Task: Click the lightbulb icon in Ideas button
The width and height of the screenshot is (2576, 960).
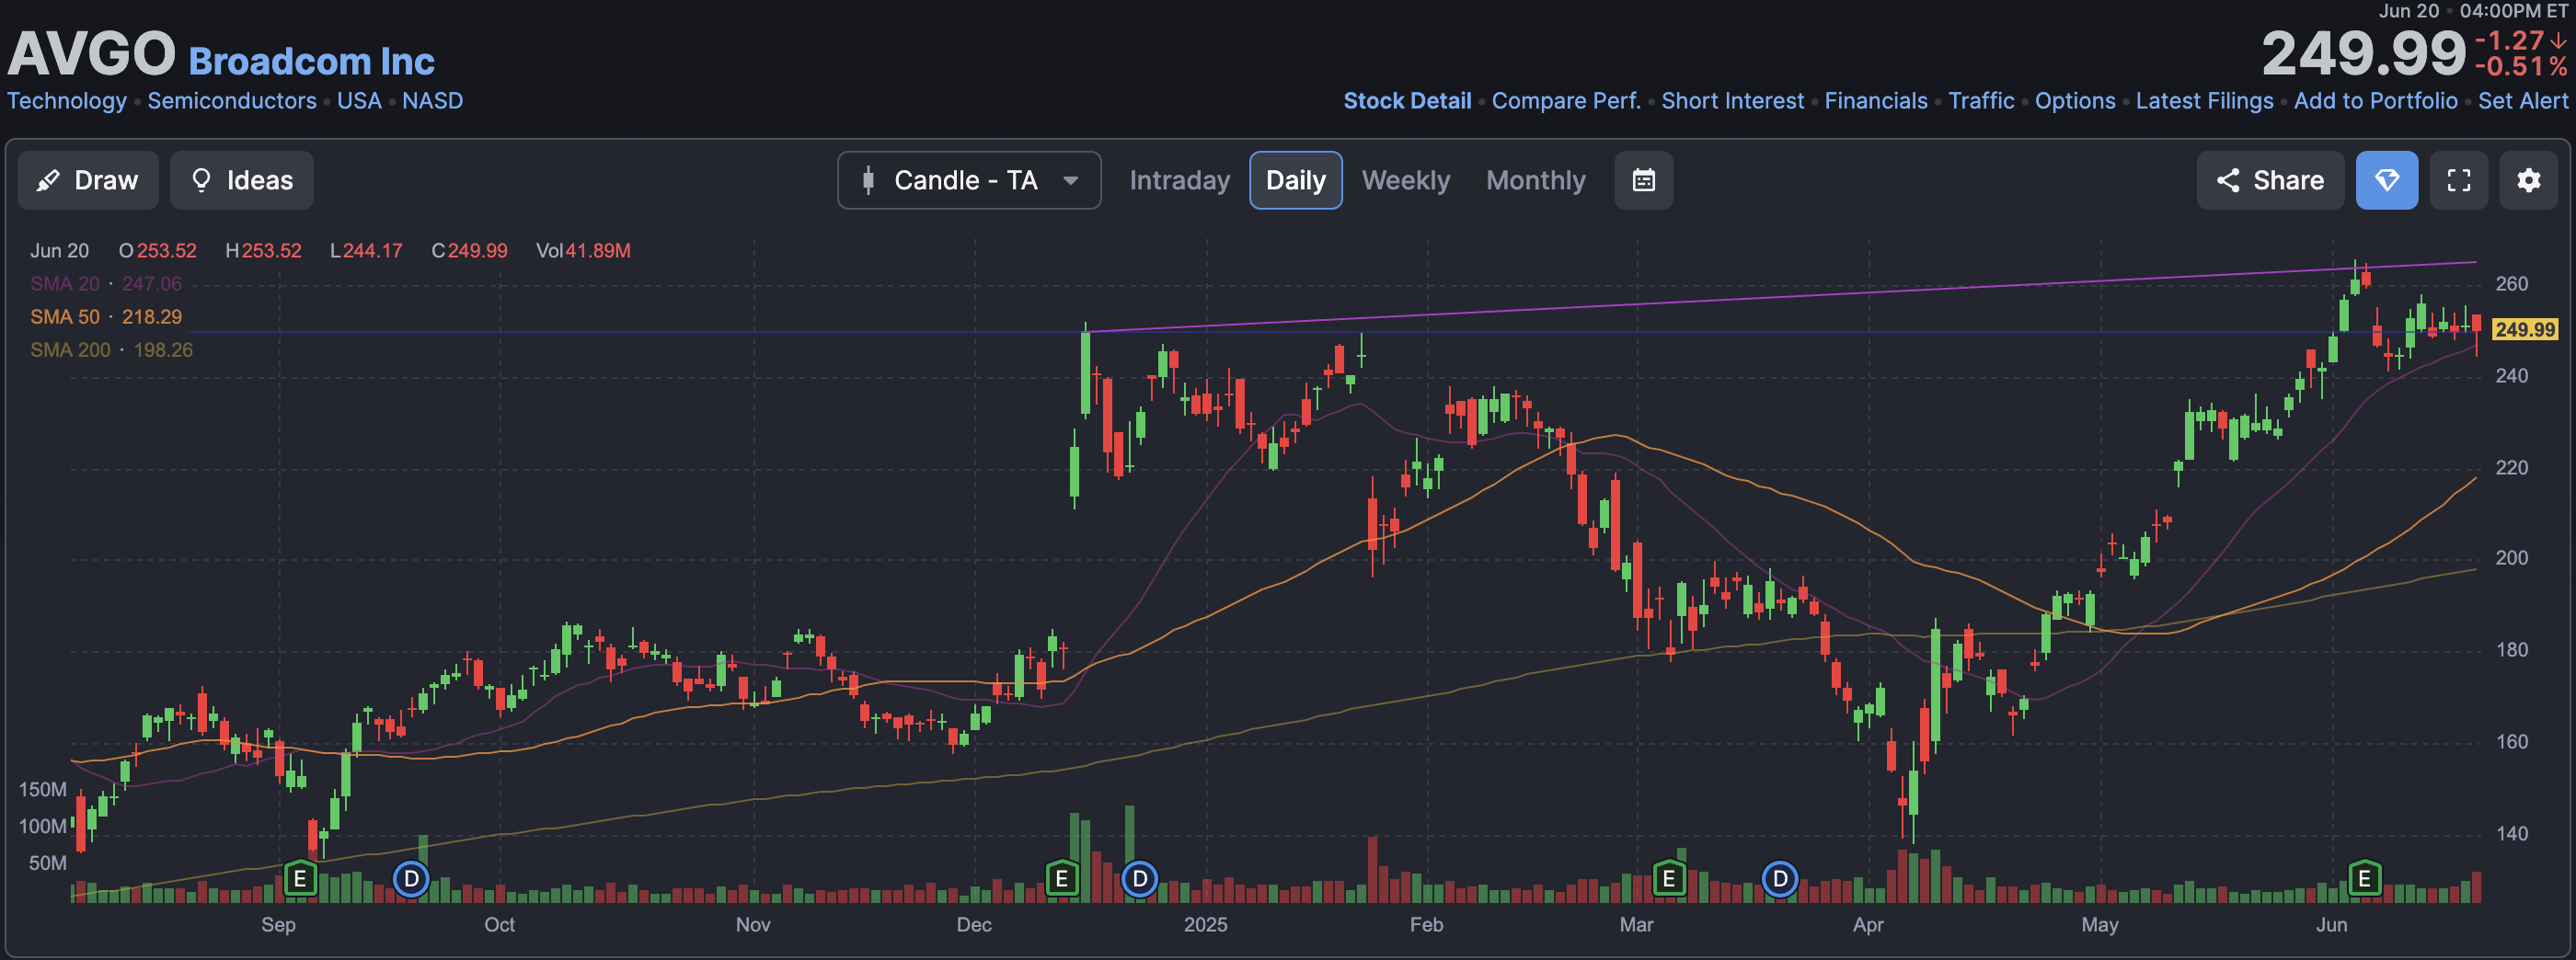Action: [x=201, y=180]
